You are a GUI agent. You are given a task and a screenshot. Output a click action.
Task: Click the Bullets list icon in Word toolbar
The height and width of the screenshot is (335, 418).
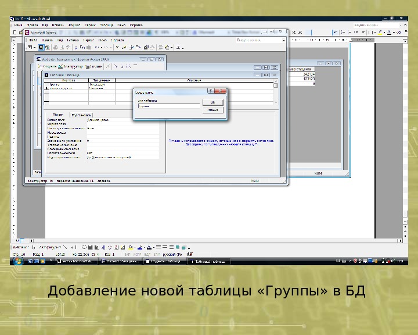(349, 33)
